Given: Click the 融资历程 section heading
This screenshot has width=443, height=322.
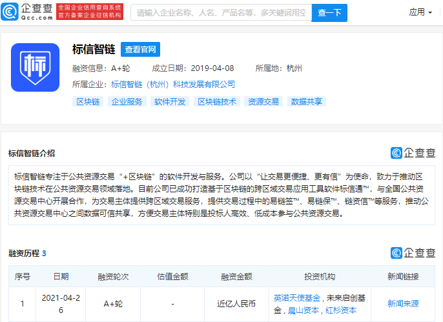Looking at the screenshot, I should pos(27,253).
